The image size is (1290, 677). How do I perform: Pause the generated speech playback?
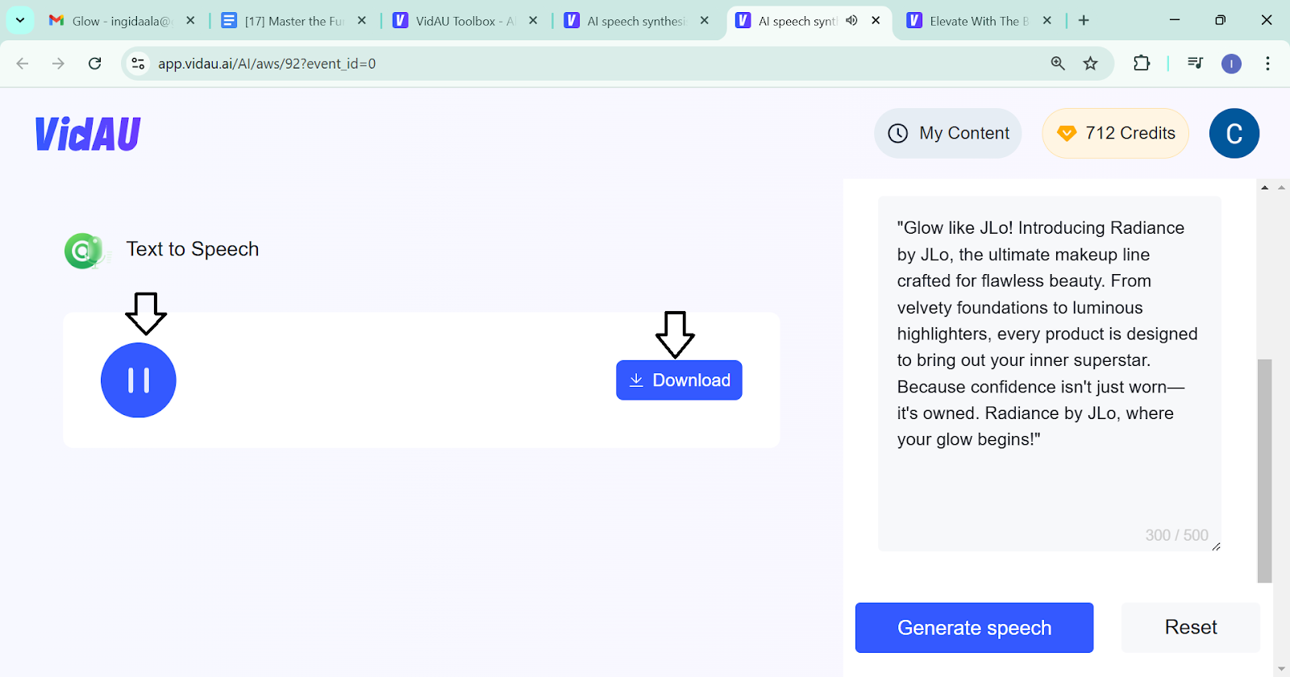pyautogui.click(x=139, y=380)
